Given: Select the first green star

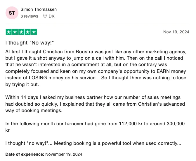Looking at the screenshot, I should tap(9, 32).
